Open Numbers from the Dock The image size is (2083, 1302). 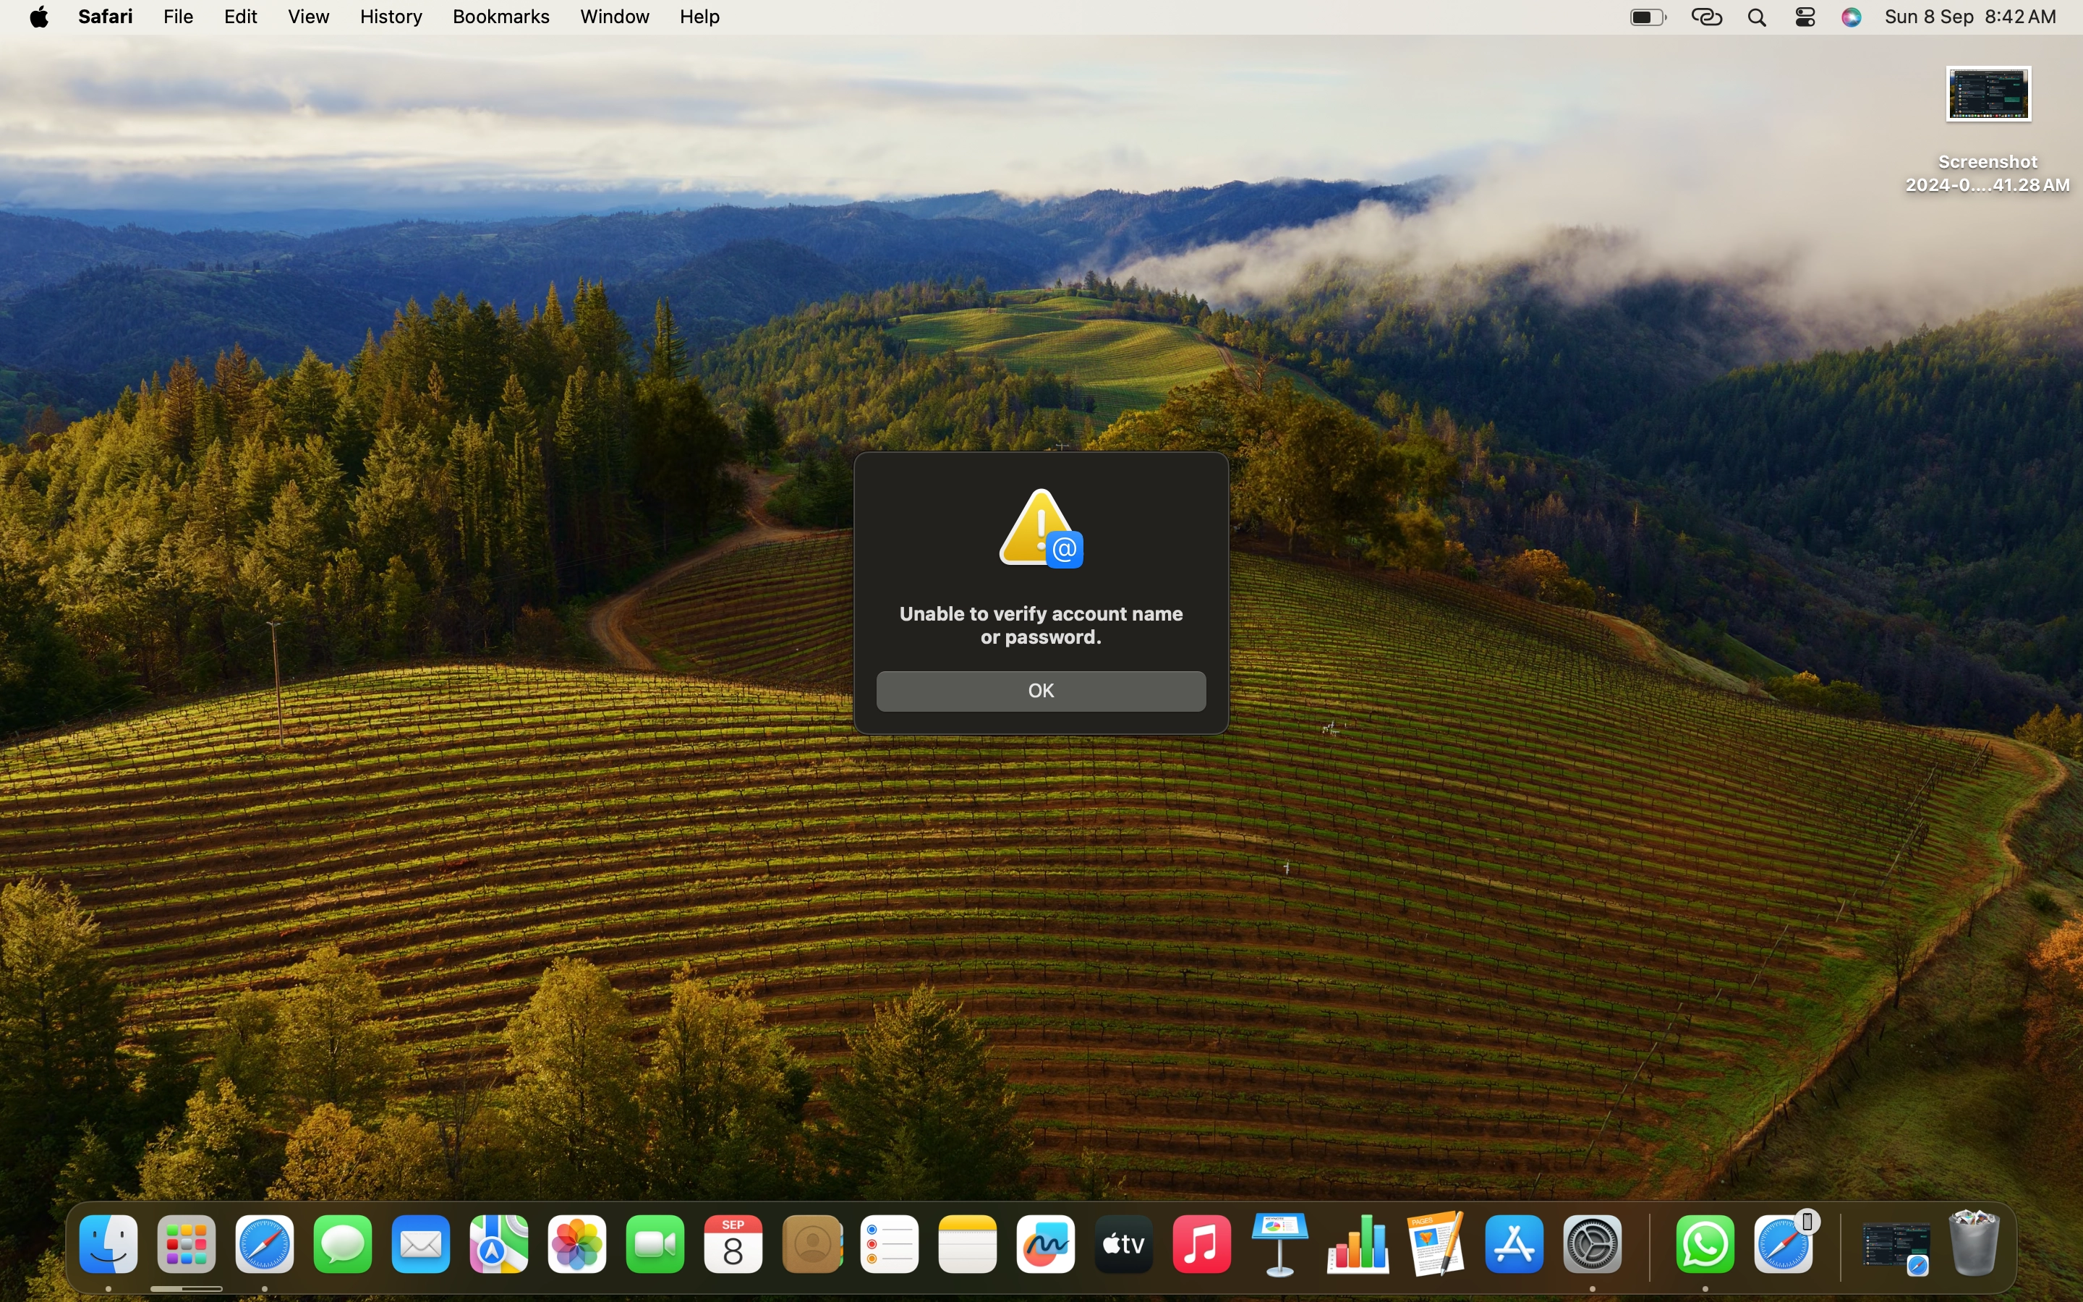[x=1358, y=1244]
